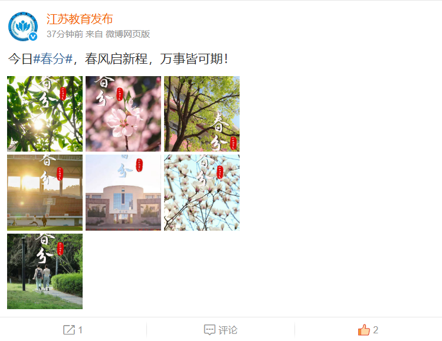
Task: Click the repost count number 1
Action: tap(80, 330)
